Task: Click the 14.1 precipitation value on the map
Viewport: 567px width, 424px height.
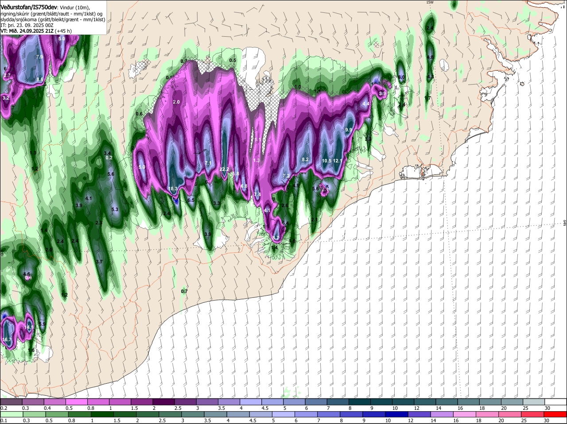Action: click(29, 327)
